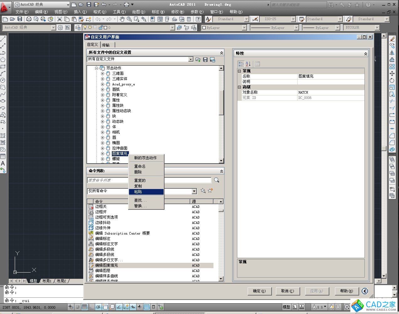Toggle object snap in status bar

(105, 307)
